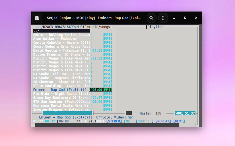This screenshot has height=146, width=235.
Task: Click the >001:51:37 total time box
Action: coord(185,113)
